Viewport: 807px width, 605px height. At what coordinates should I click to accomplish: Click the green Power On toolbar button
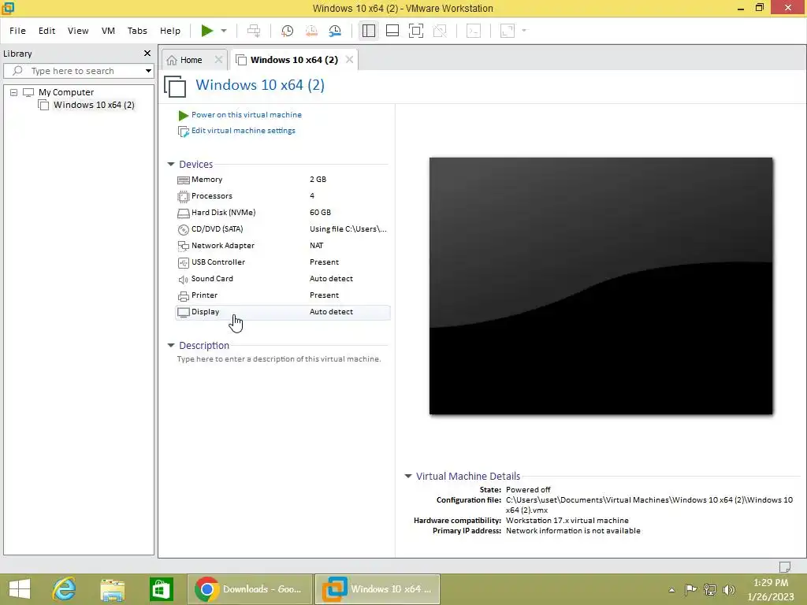click(x=207, y=31)
